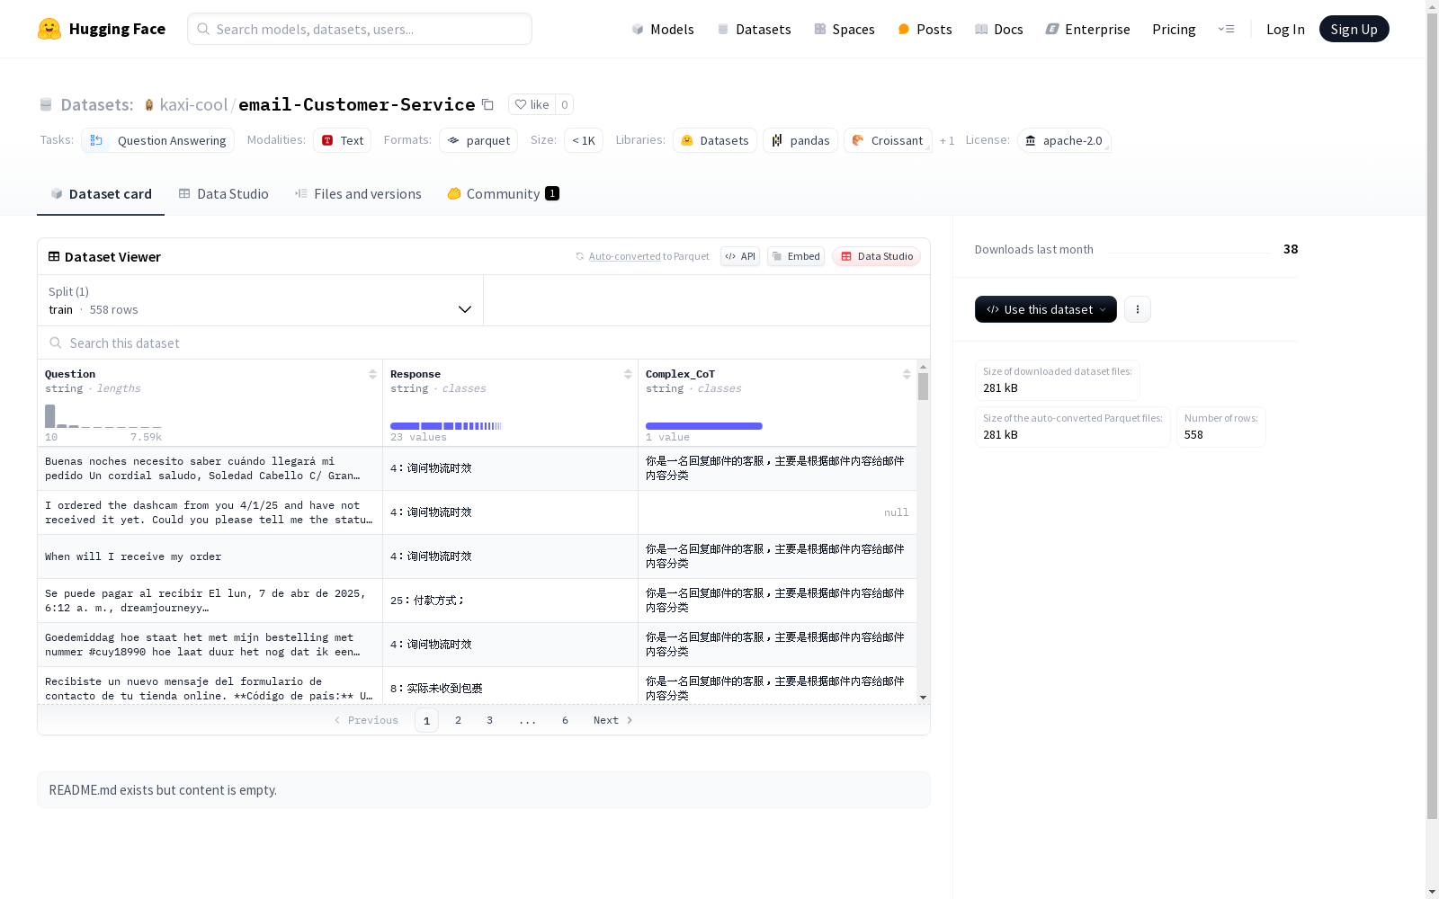This screenshot has width=1439, height=899.
Task: Open the navbar extra menu icon
Action: pyautogui.click(x=1227, y=29)
